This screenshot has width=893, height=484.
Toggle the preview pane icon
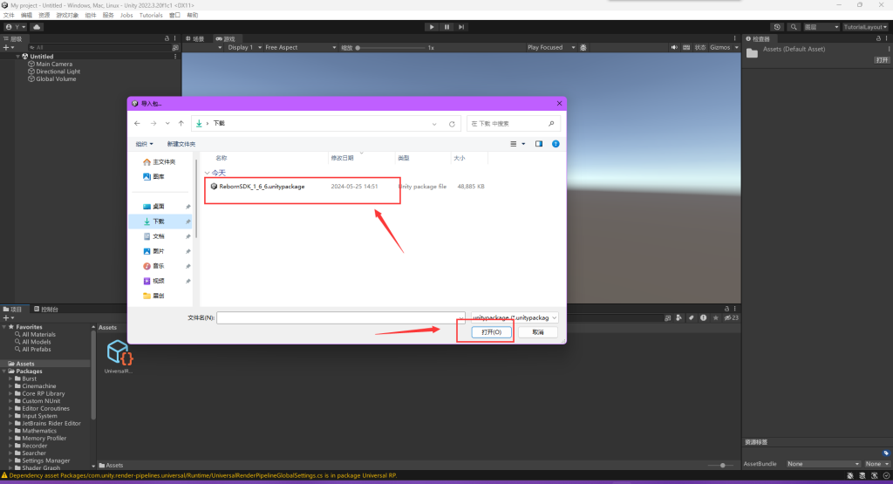(539, 144)
